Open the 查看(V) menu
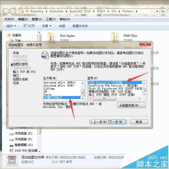 (37, 19)
